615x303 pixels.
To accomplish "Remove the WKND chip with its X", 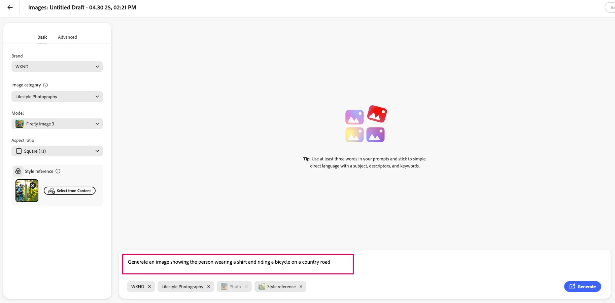I will 149,287.
